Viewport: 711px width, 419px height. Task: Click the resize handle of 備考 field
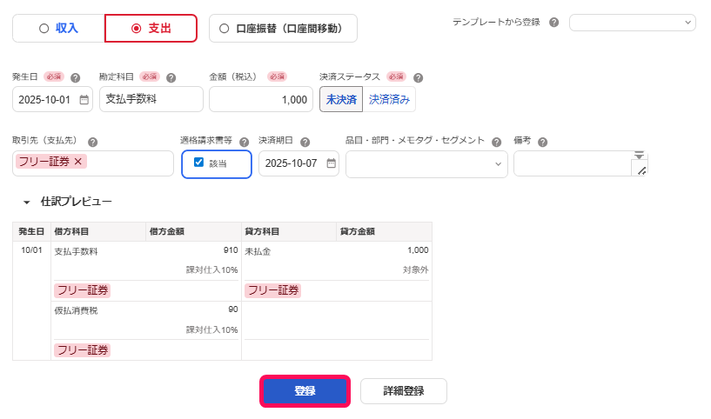pos(641,170)
